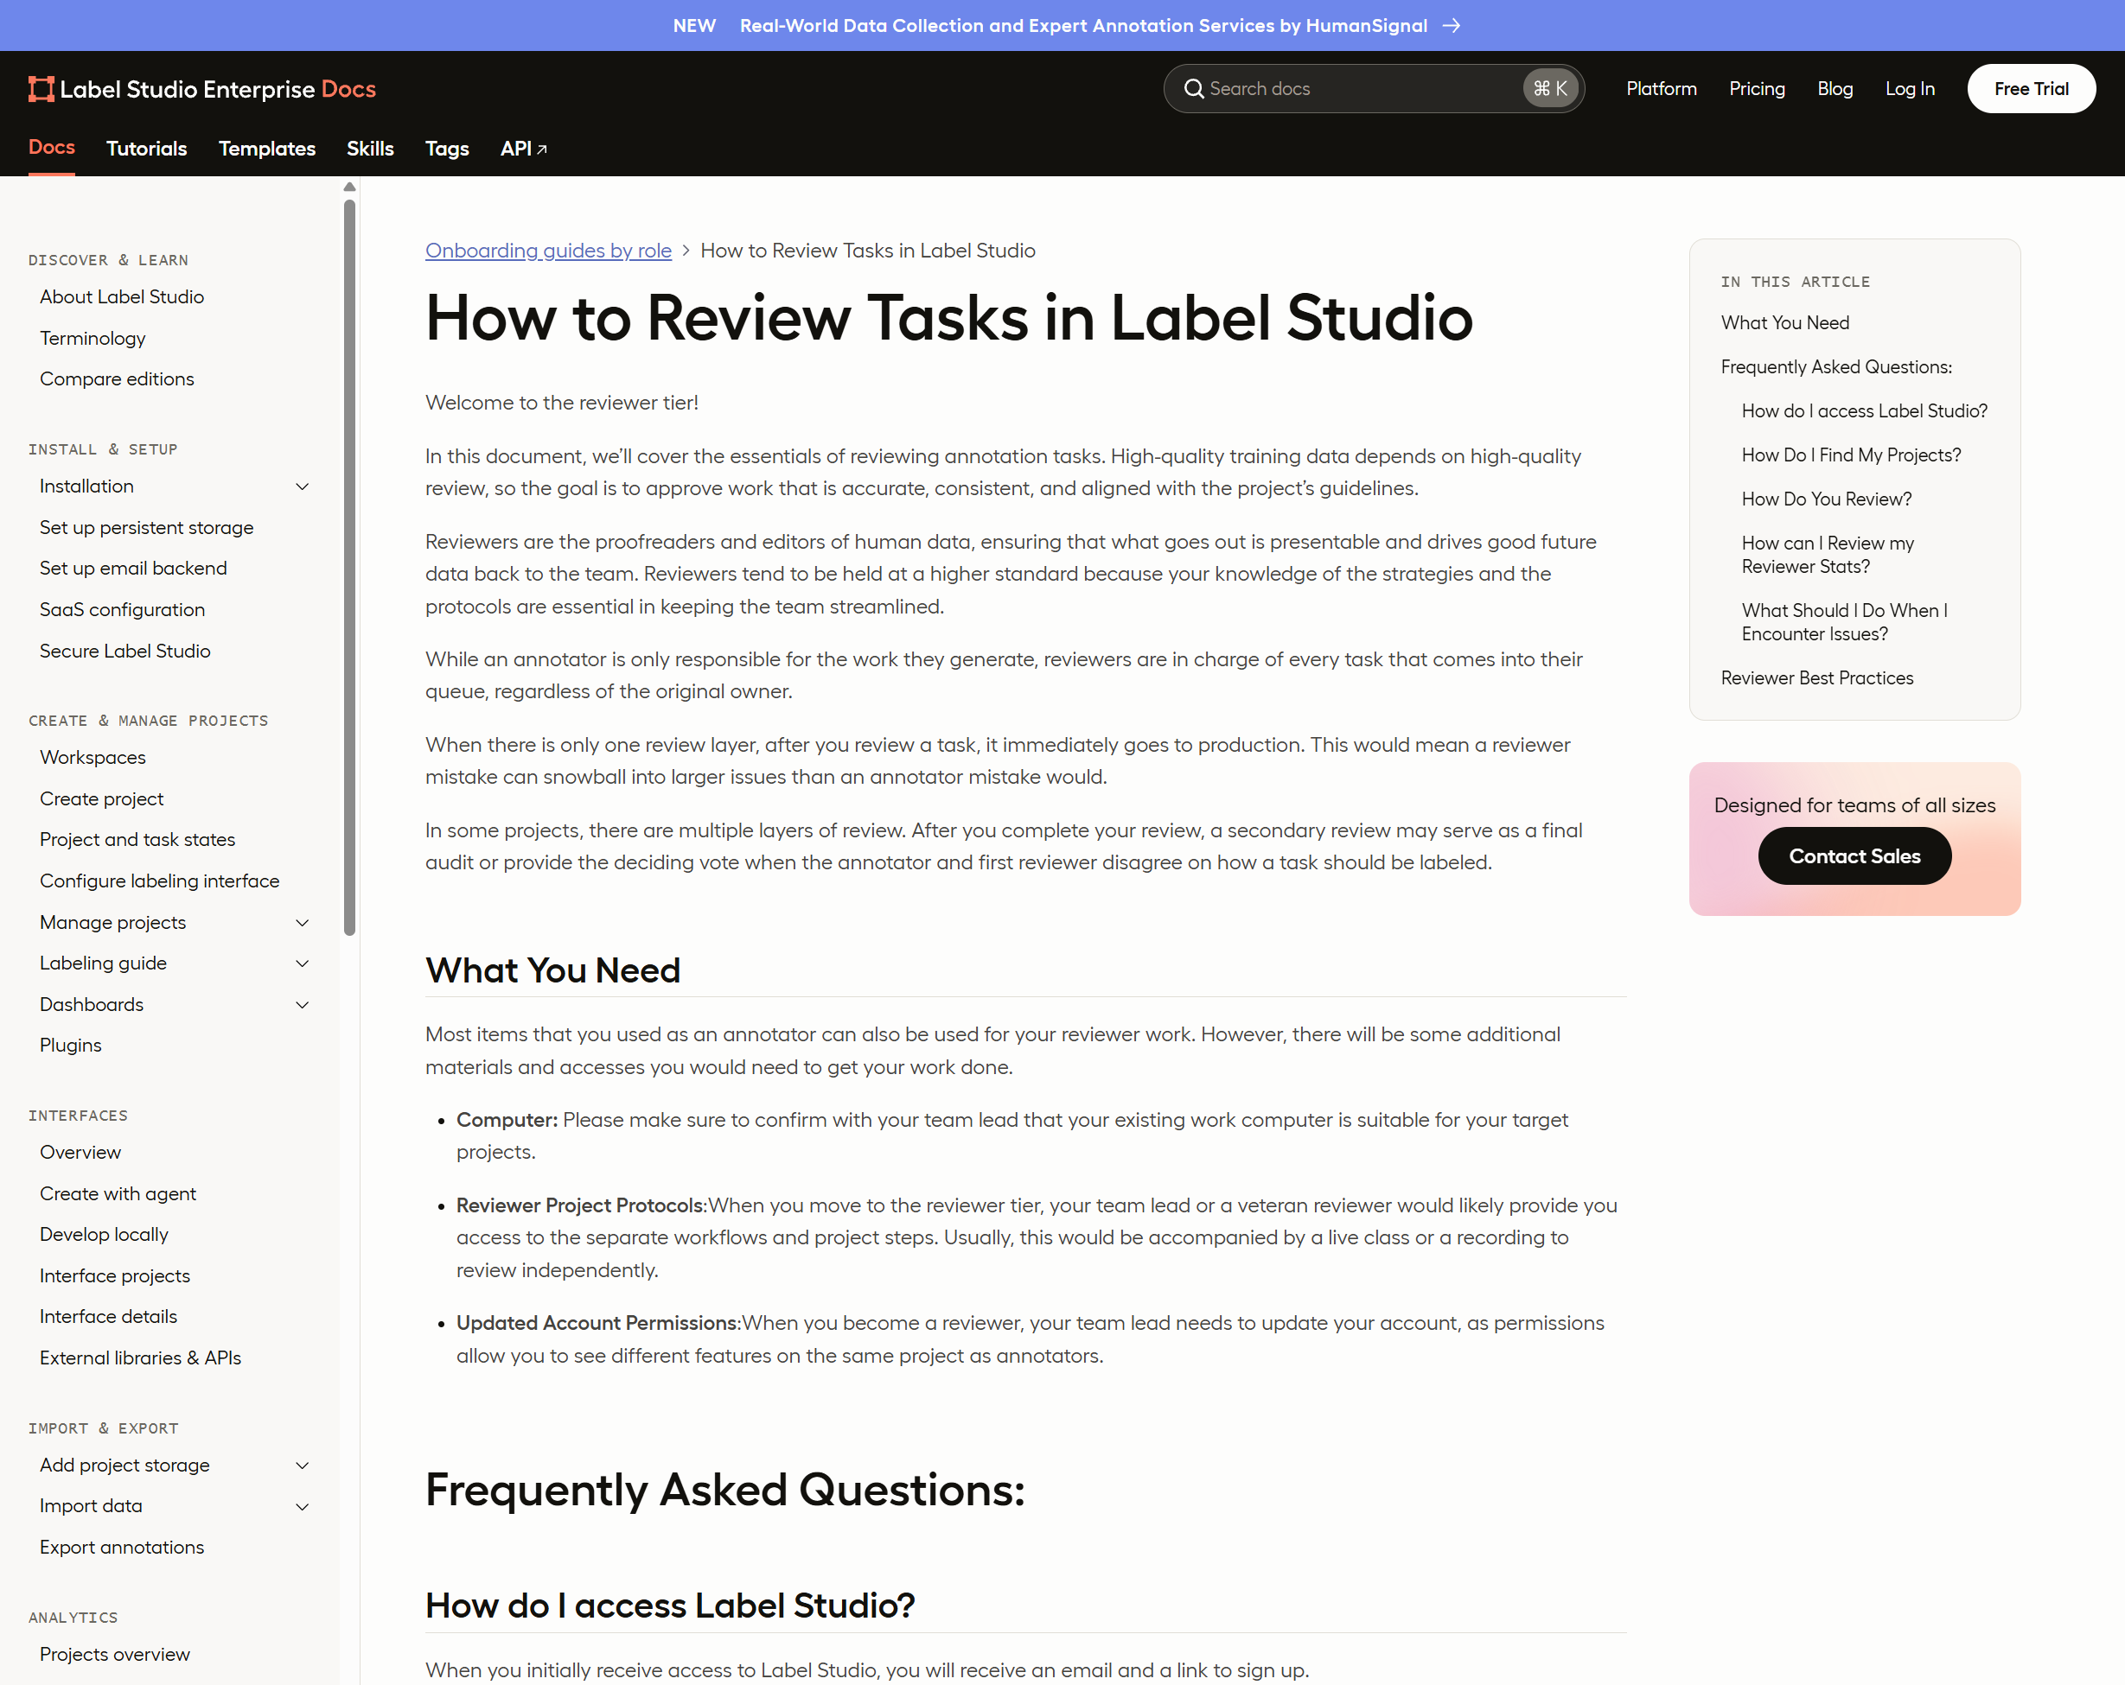This screenshot has width=2125, height=1685.
Task: Open the Log In link
Action: point(1909,89)
